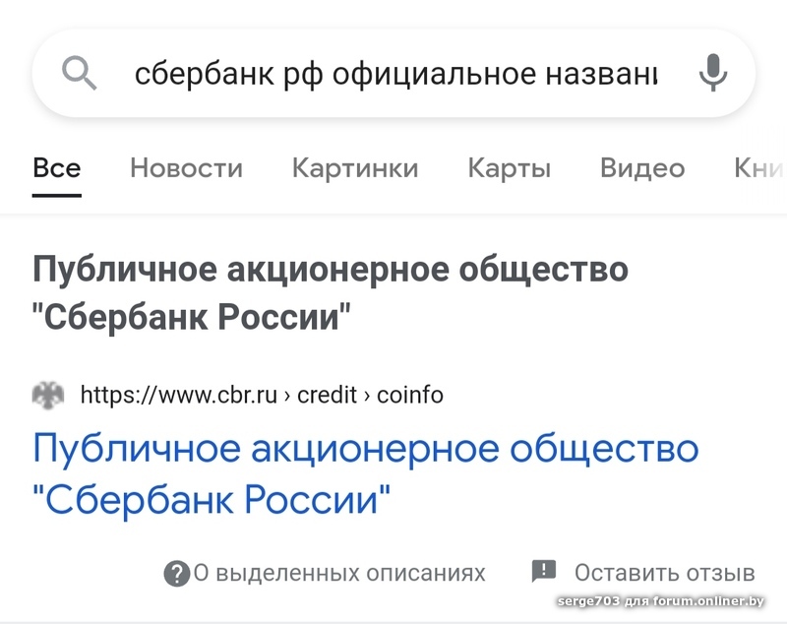Click the feedback speech bubble icon

coord(543,572)
